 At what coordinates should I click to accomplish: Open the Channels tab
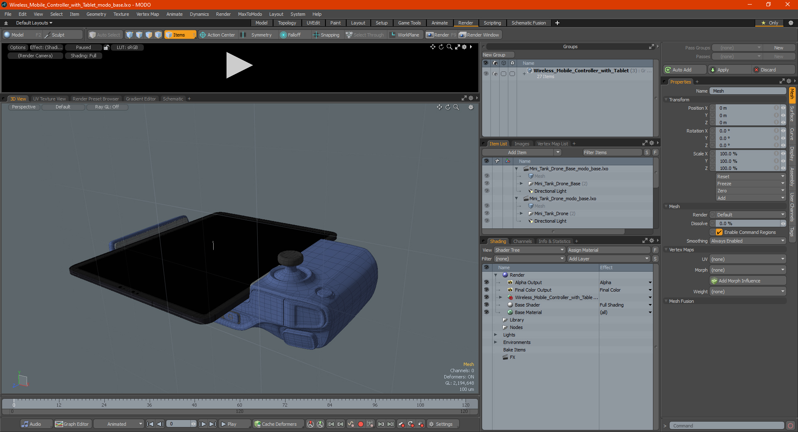[522, 241]
